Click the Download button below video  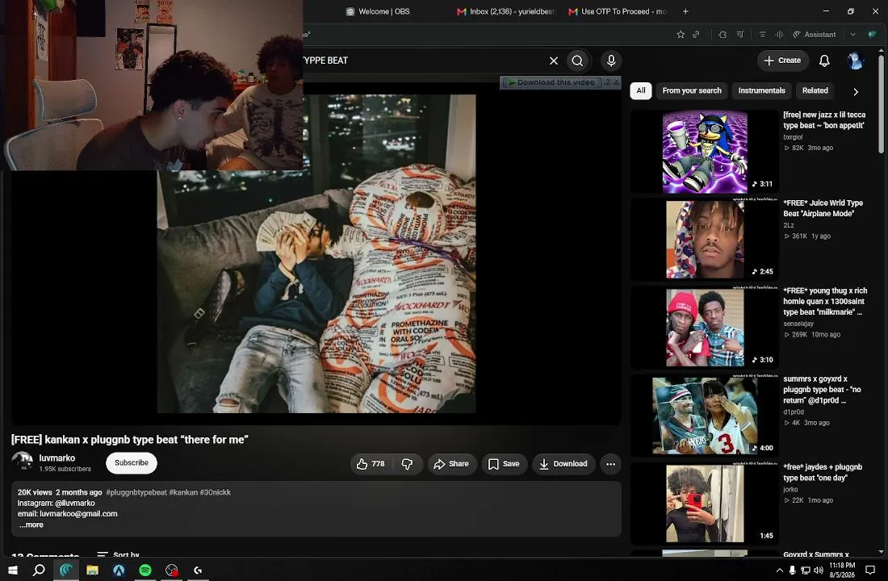pyautogui.click(x=563, y=464)
